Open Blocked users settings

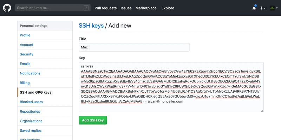tap(45, 102)
